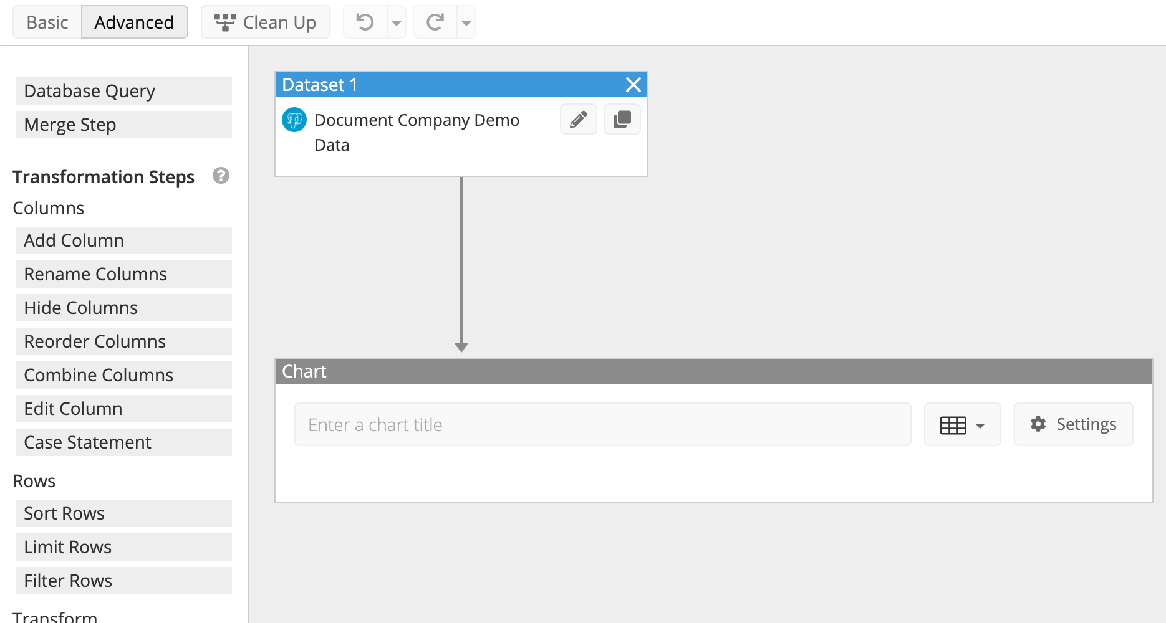Click the Chart header bar
Viewport: 1166px width, 623px height.
click(x=714, y=371)
